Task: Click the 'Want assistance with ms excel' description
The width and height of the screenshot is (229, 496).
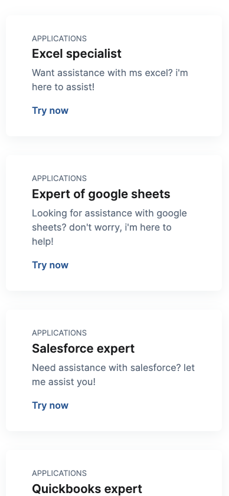Action: 110,80
